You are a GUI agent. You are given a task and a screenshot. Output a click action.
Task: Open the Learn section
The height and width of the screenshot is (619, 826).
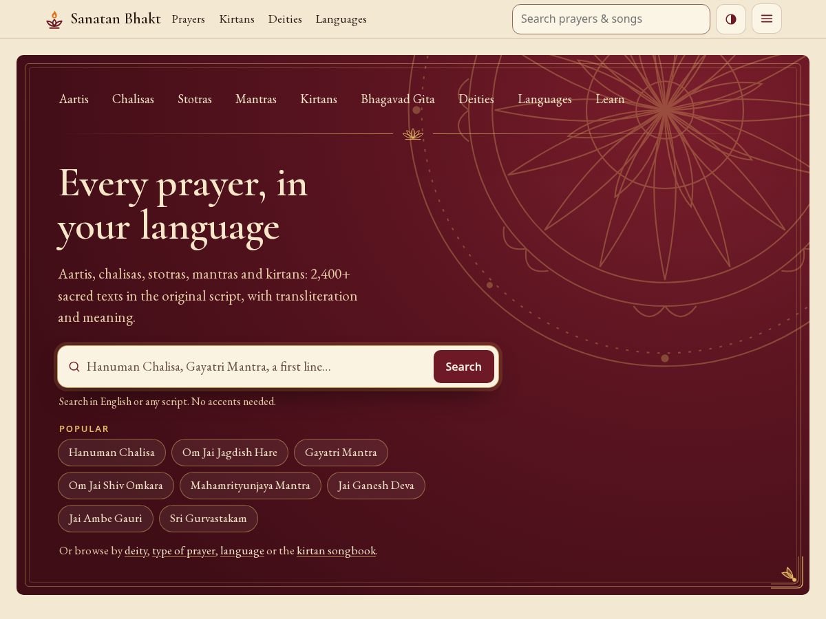tap(610, 99)
